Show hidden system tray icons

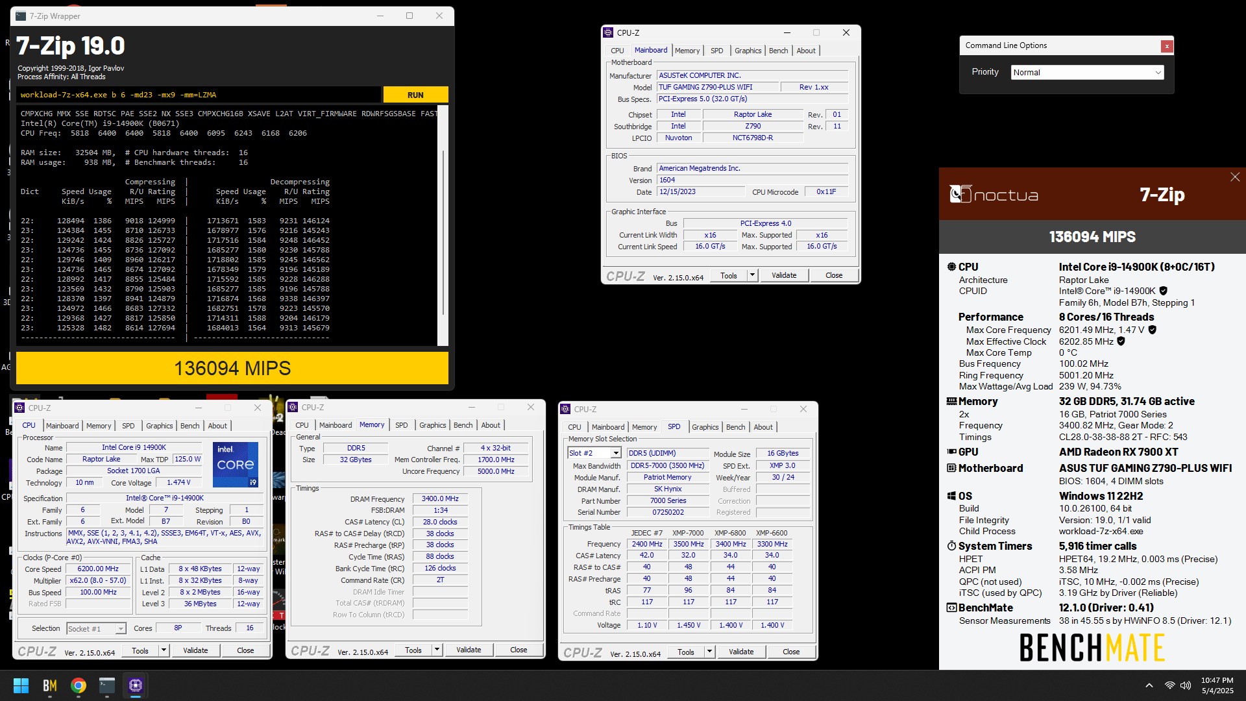pyautogui.click(x=1149, y=685)
